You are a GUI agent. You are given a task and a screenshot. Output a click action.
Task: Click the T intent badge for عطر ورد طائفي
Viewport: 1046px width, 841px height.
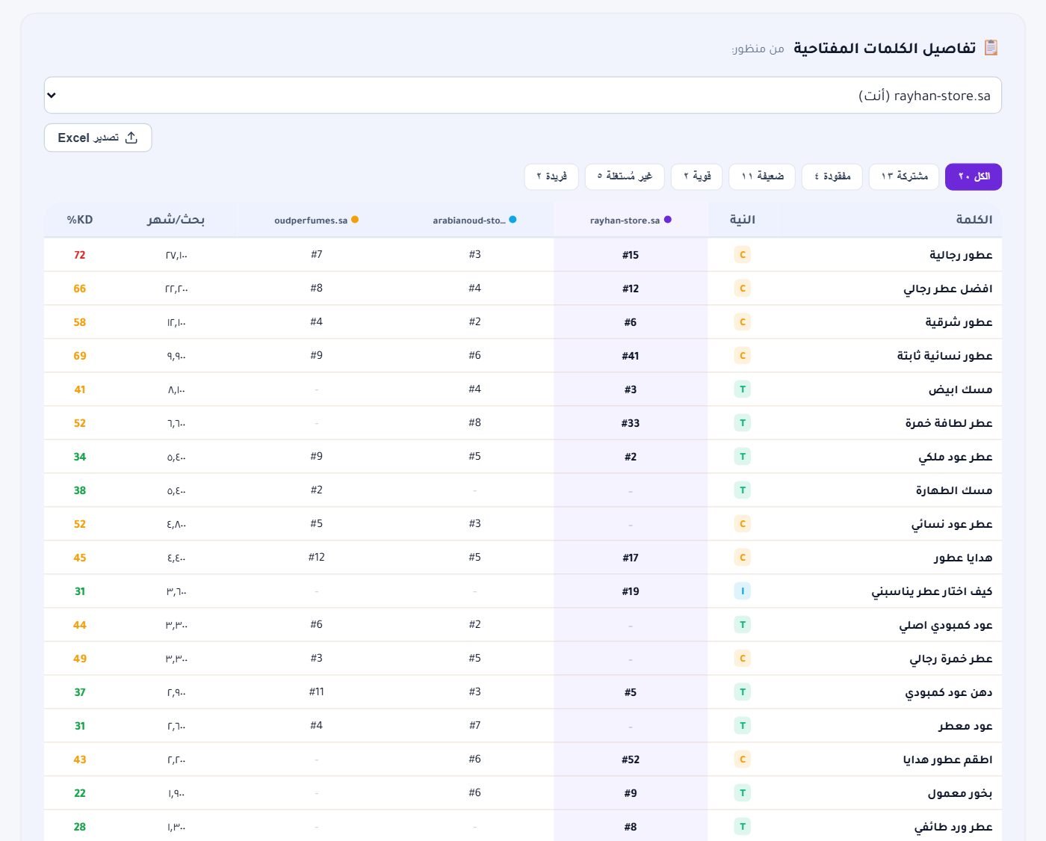(743, 827)
